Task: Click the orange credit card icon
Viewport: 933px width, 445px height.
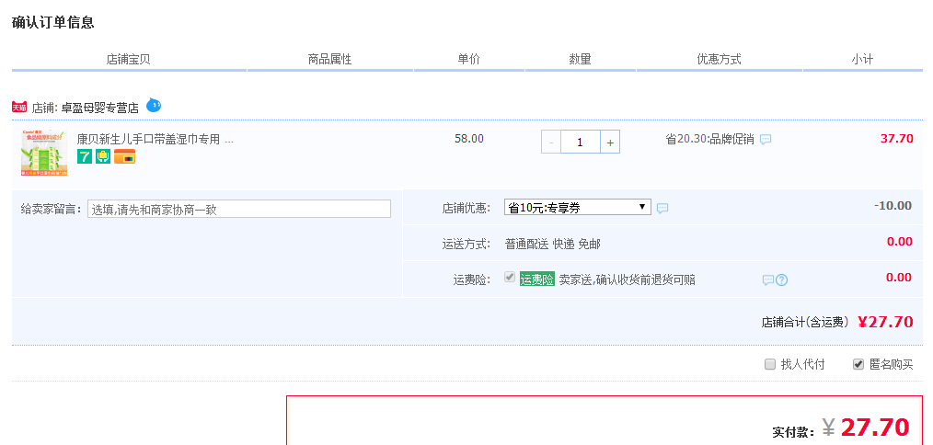Action: [124, 156]
